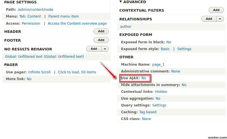Image resolution: width=227 pixels, height=139 pixels.
Task: Open the Query settings link
Action: (x=159, y=105)
